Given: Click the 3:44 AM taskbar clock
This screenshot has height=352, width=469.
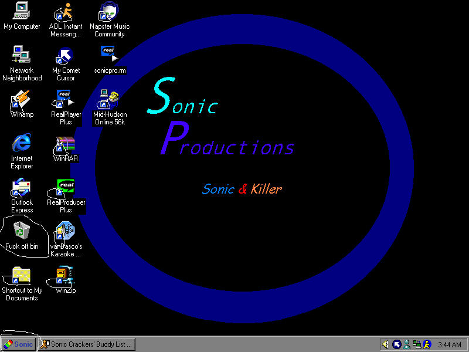Looking at the screenshot, I should (x=450, y=344).
